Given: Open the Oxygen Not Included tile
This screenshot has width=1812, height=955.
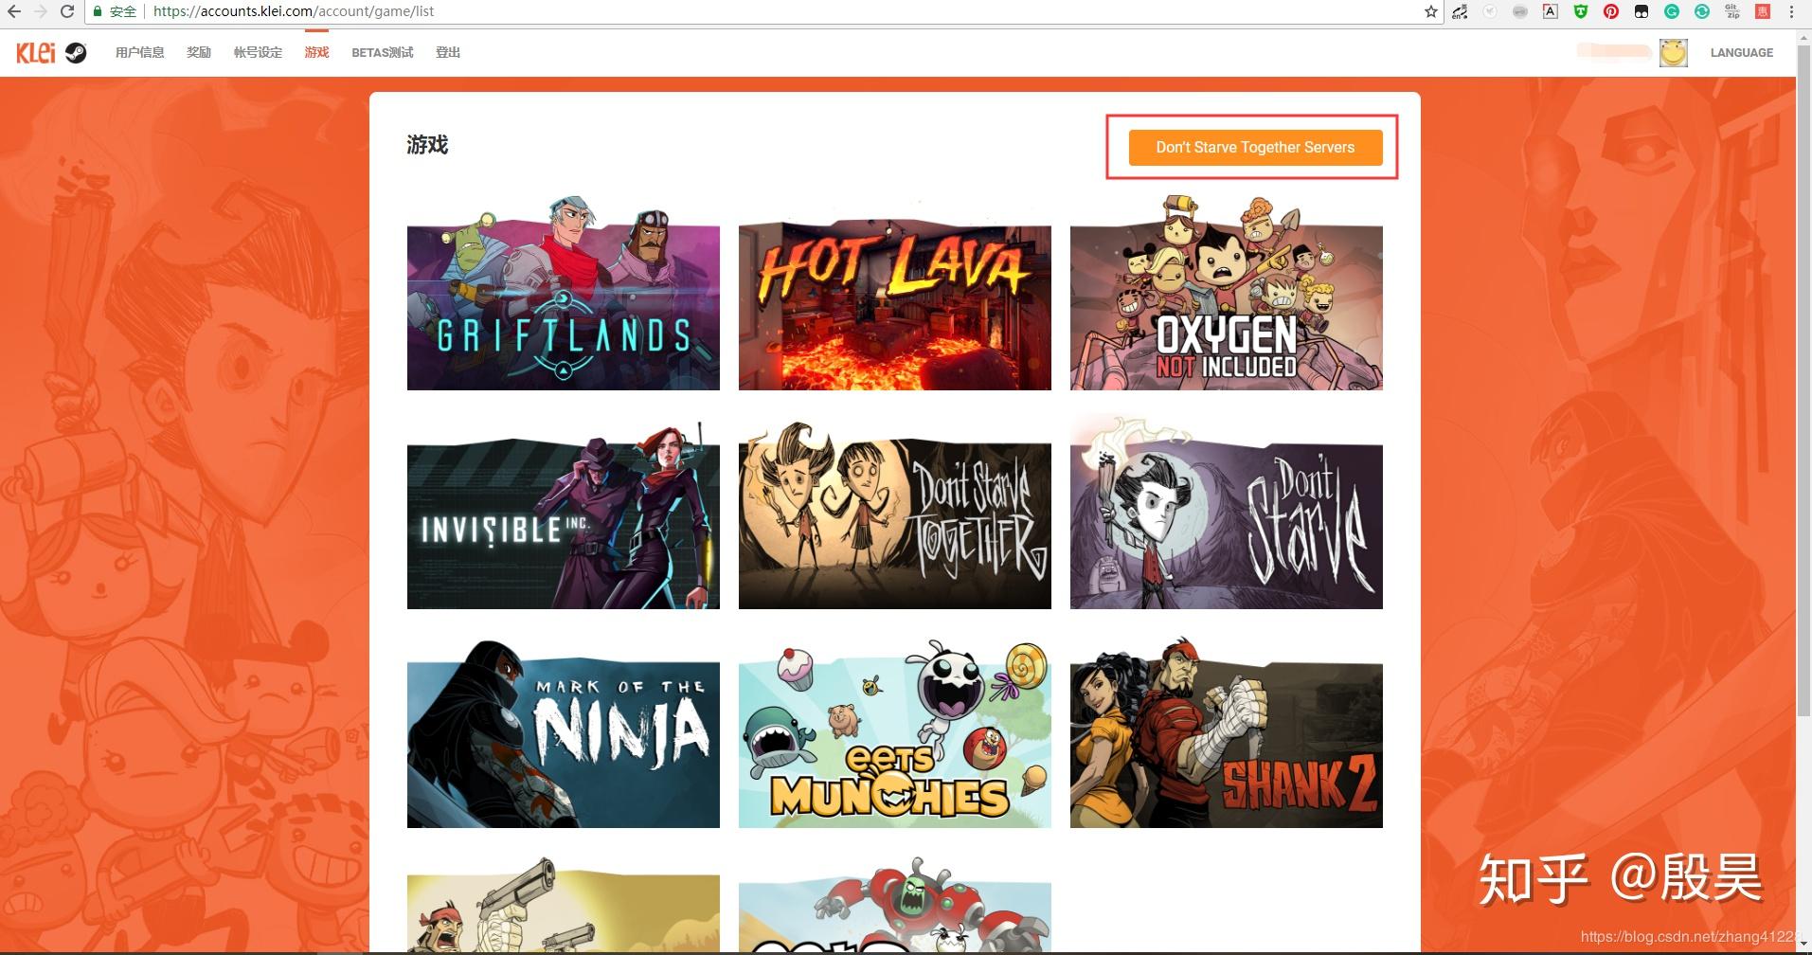Looking at the screenshot, I should tap(1227, 294).
